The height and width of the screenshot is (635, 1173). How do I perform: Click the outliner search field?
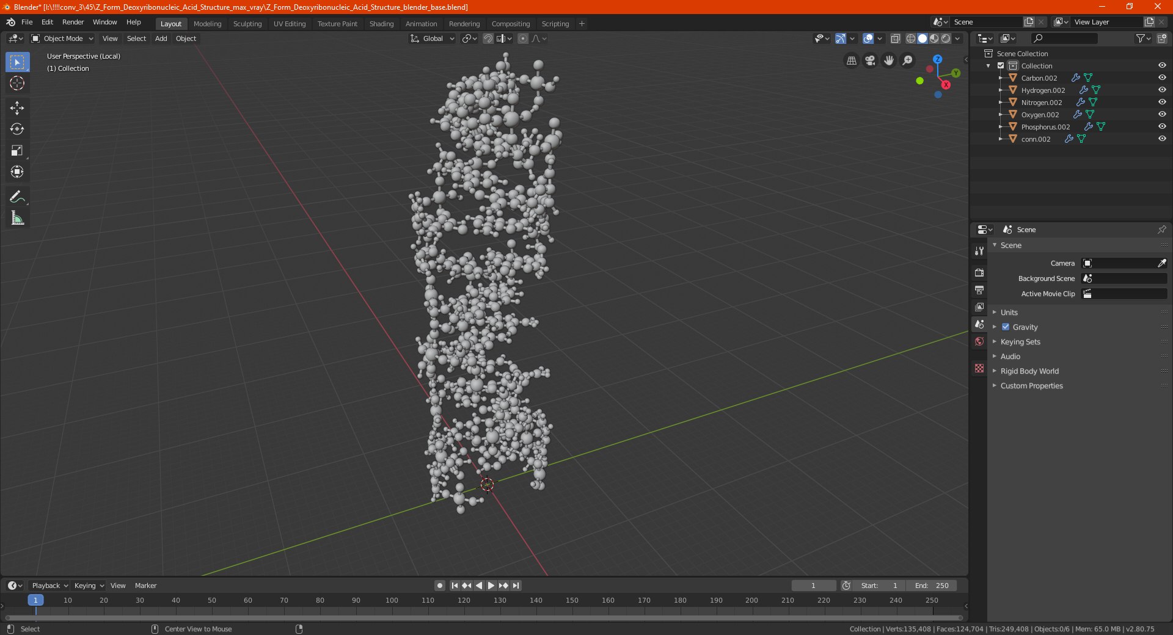[x=1064, y=38]
